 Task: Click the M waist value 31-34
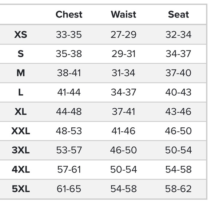123,73
